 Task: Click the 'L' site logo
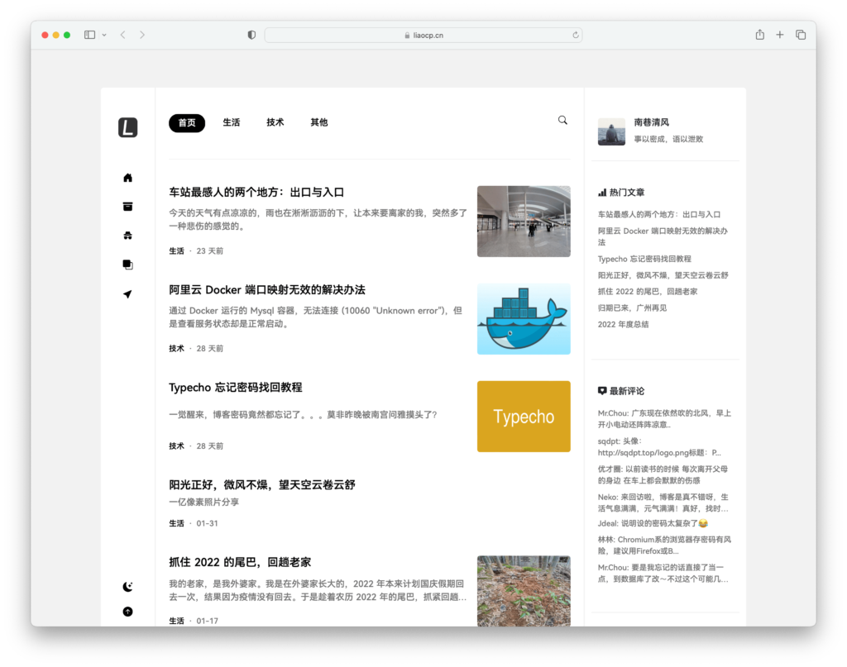[x=127, y=126]
